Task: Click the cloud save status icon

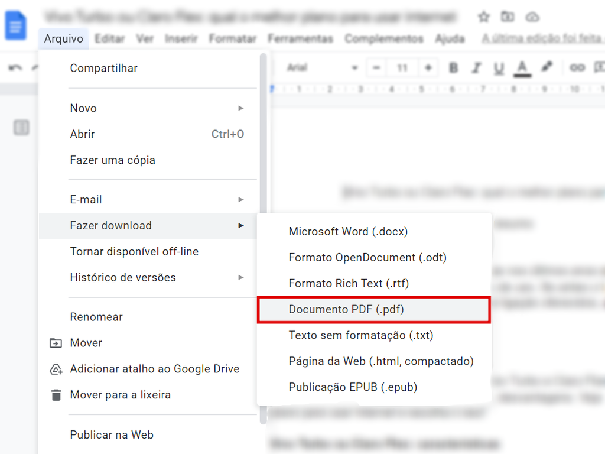Action: pyautogui.click(x=532, y=17)
